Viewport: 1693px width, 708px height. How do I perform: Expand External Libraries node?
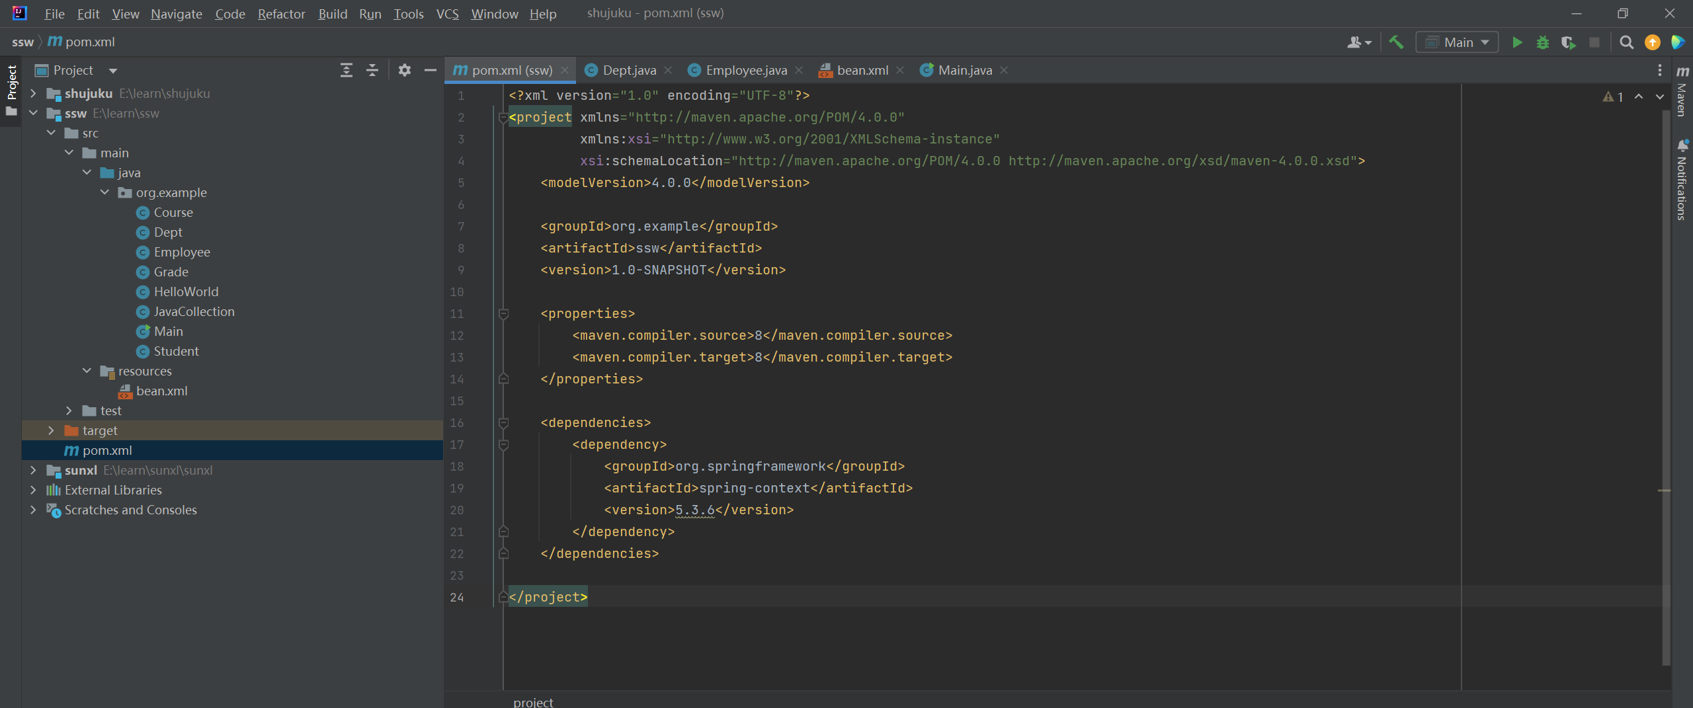coord(33,490)
